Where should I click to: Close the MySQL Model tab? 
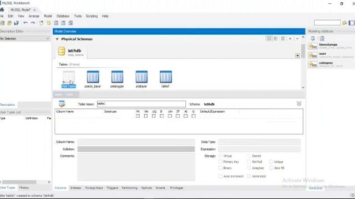point(34,10)
